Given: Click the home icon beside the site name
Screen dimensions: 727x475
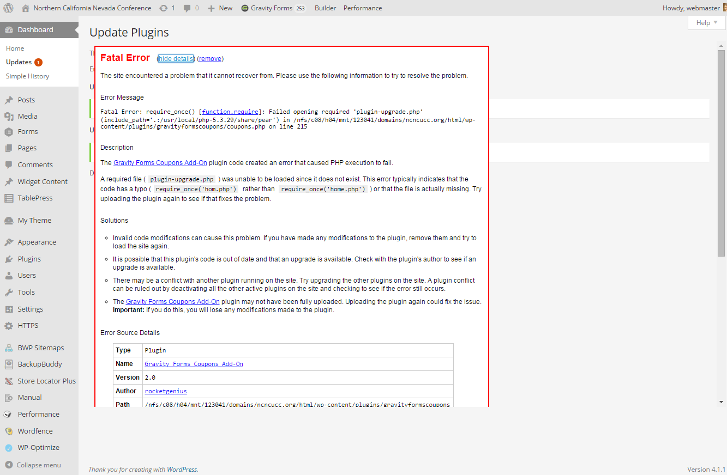Looking at the screenshot, I should 26,8.
